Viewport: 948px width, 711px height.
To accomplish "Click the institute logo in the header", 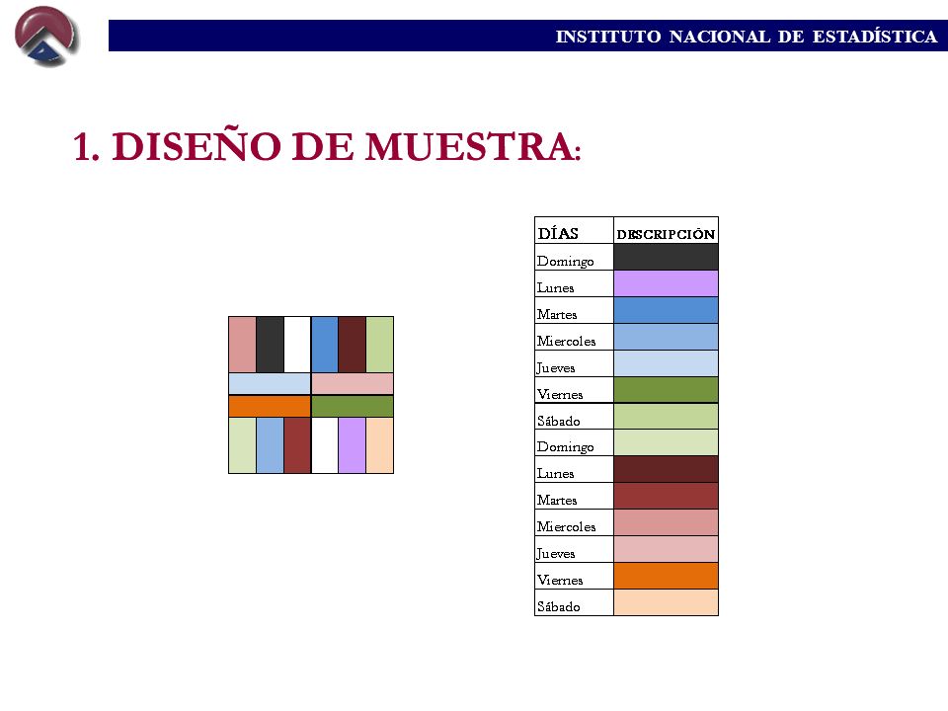I will pos(46,37).
